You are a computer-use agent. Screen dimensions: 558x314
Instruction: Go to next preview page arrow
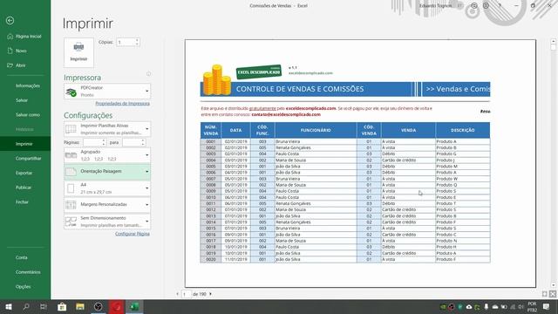pyautogui.click(x=211, y=294)
